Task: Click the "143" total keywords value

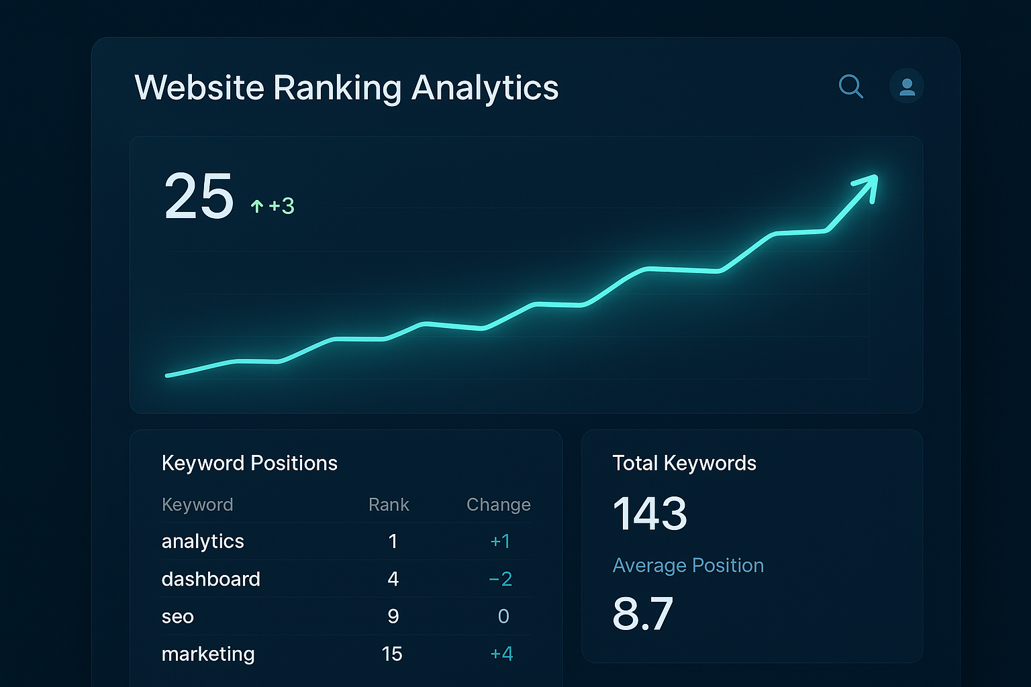Action: point(650,514)
